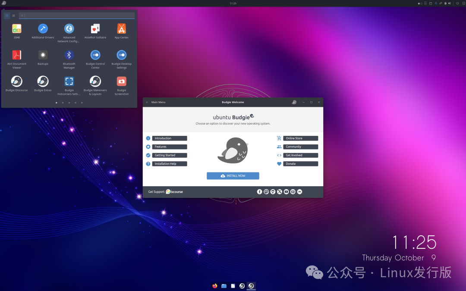Open the Bluetooth Manager
This screenshot has width=466, height=291.
point(69,55)
